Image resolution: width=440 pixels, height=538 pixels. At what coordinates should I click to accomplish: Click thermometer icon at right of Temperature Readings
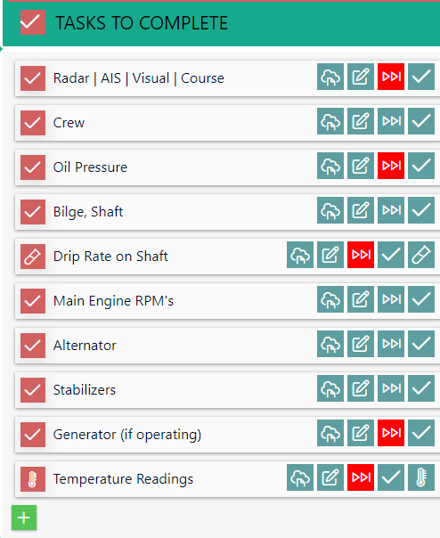421,477
